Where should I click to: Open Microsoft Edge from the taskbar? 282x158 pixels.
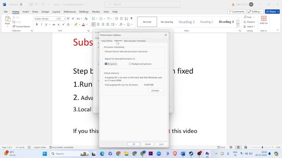click(102, 154)
